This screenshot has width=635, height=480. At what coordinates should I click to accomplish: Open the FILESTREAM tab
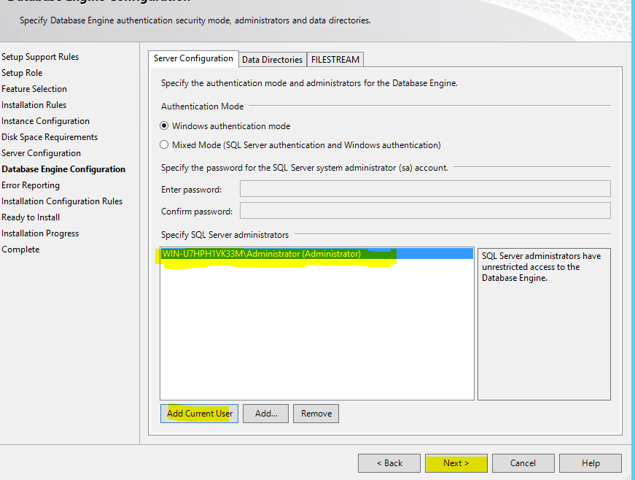[x=335, y=60]
